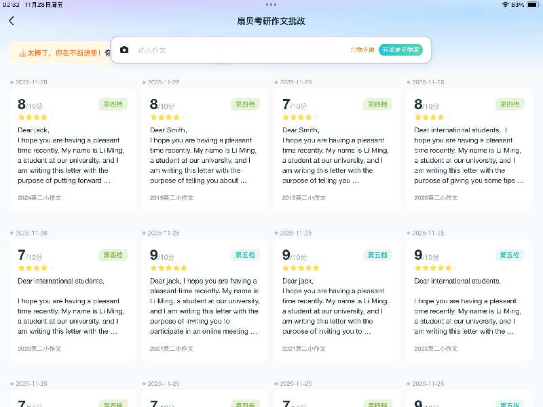Screen dimensions: 543x407
Task: Open the 2020英二小作文 essay scored 8
Action: click(x=469, y=156)
